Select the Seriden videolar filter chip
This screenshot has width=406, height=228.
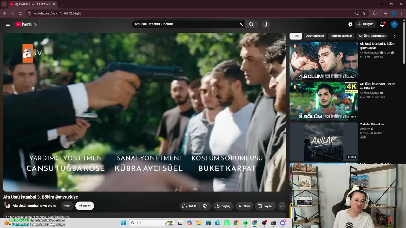(x=341, y=36)
